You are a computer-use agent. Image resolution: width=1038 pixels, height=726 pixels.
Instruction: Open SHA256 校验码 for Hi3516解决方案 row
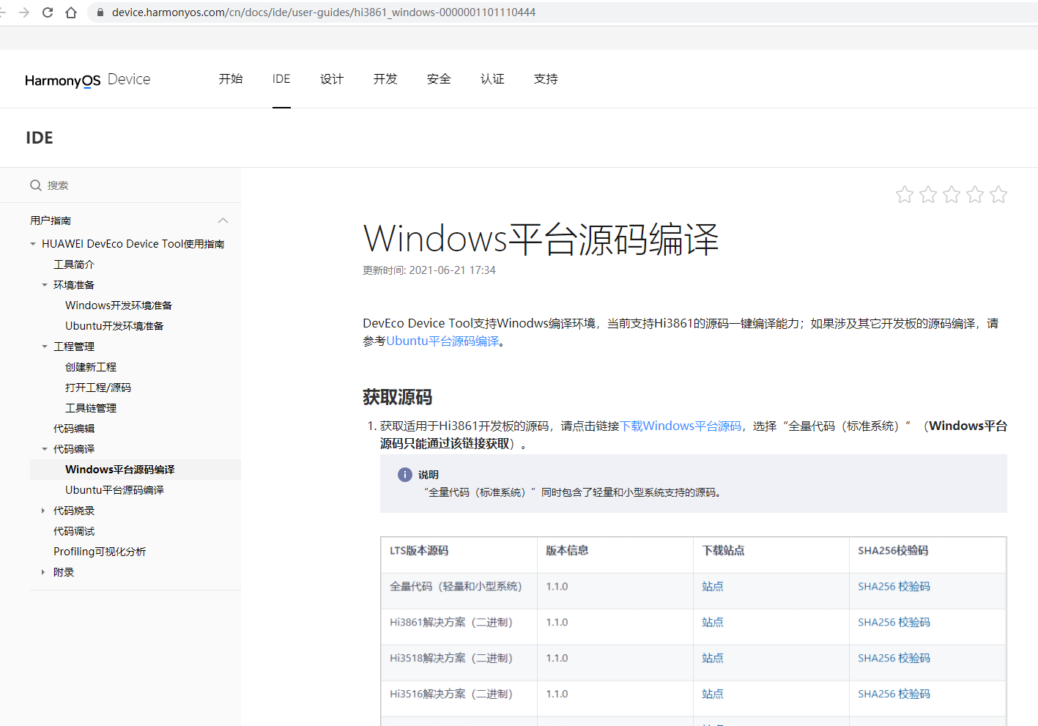894,694
